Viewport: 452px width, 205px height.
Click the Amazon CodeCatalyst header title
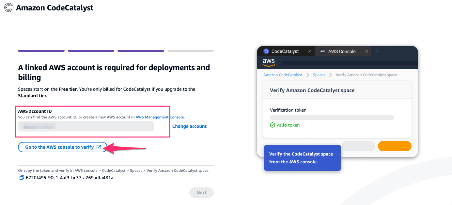[55, 8]
